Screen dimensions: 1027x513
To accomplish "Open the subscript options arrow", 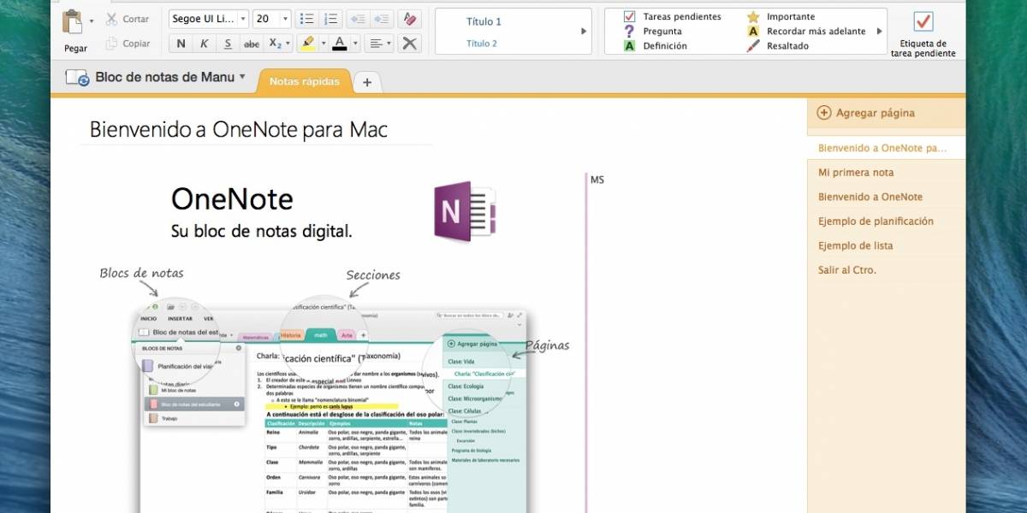I will coord(288,44).
